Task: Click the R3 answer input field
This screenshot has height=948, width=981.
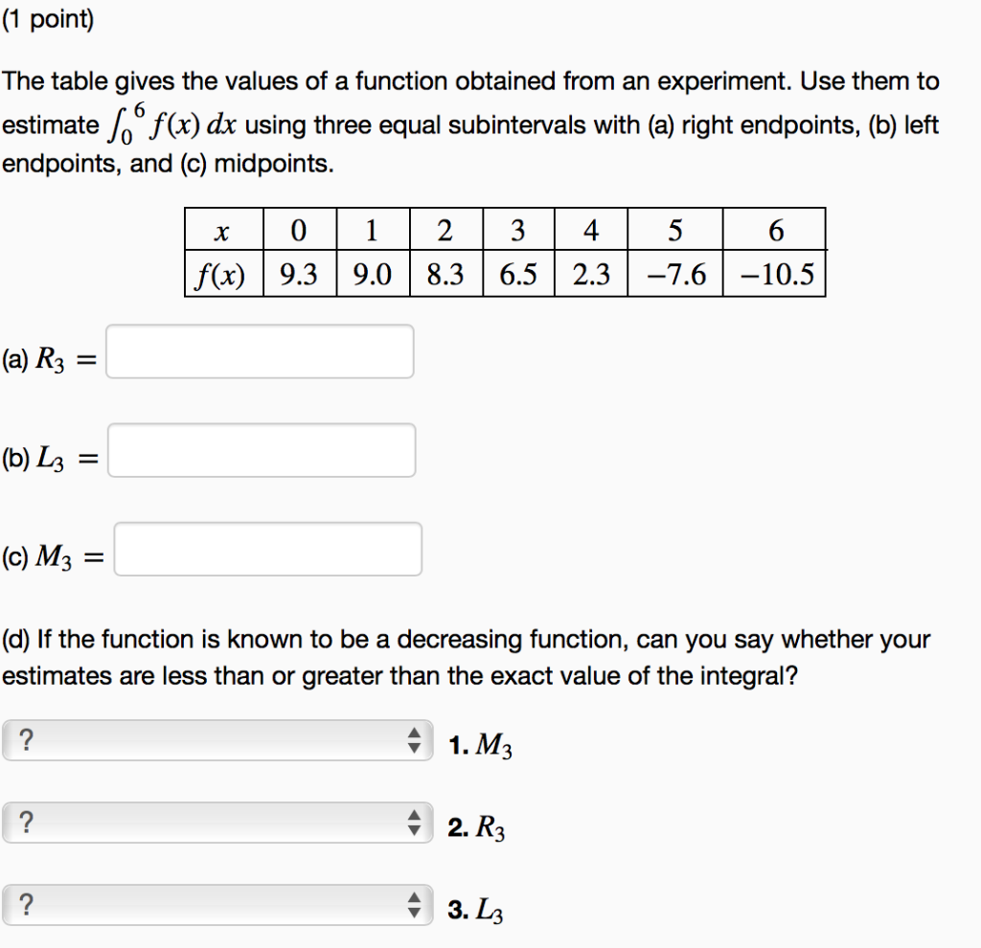Action: pyautogui.click(x=262, y=351)
